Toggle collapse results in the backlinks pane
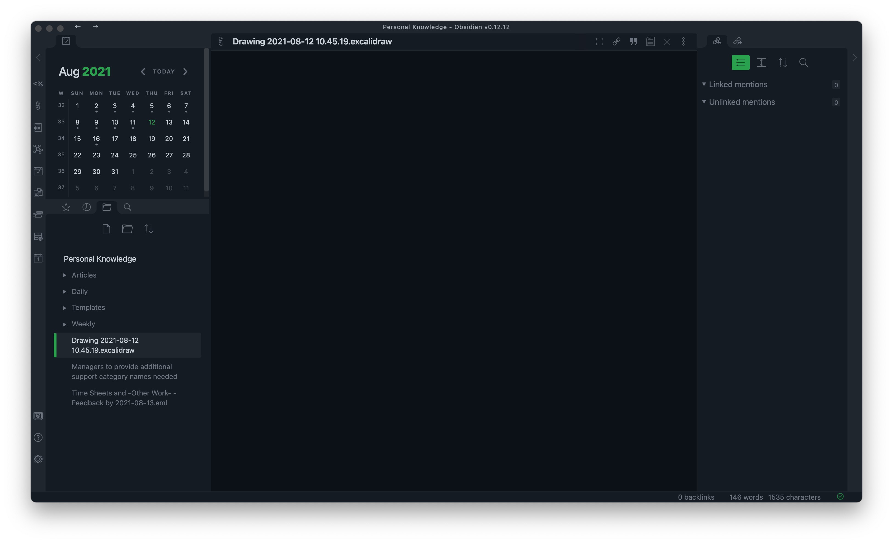The width and height of the screenshot is (893, 543). [741, 62]
